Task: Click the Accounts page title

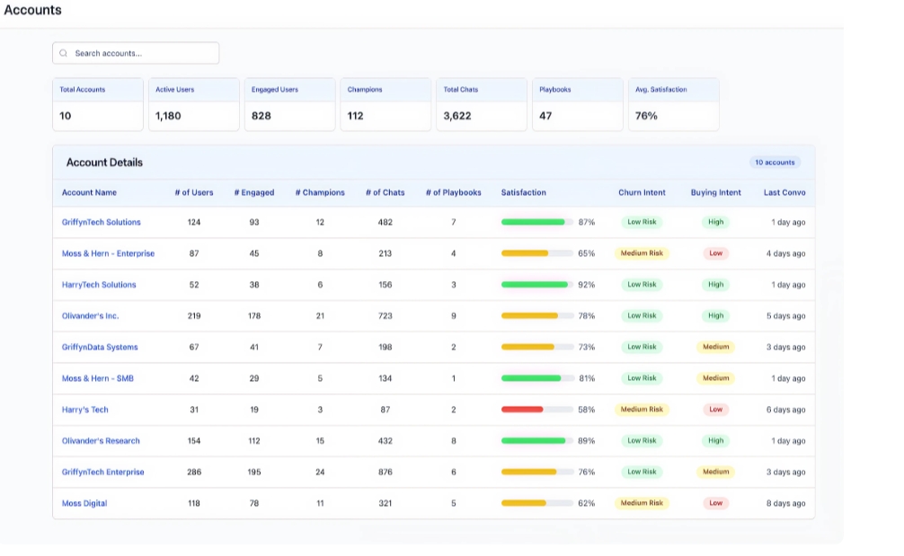Action: point(33,10)
